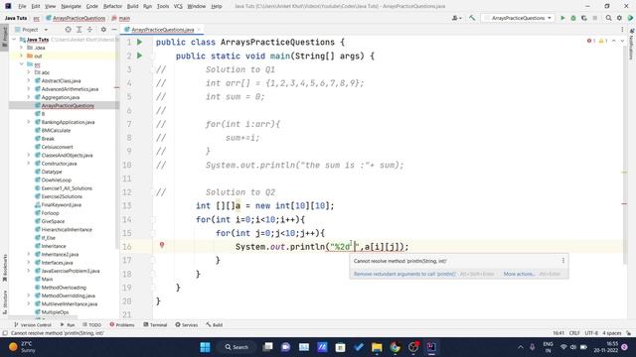Open Project panel options gear
Image resolution: width=636 pixels, height=357 pixels.
[103, 30]
